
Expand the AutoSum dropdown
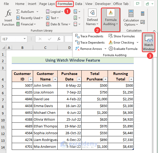click(38, 12)
